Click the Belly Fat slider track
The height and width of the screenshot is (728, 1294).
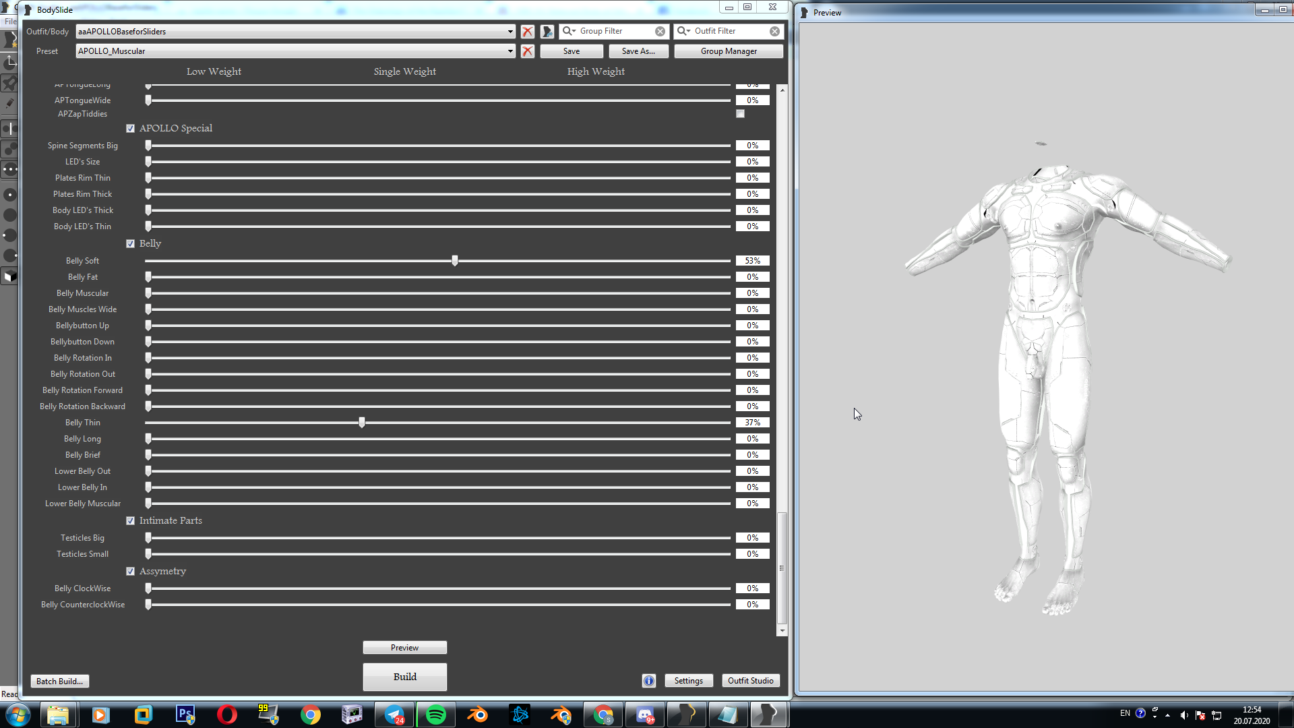tap(438, 277)
